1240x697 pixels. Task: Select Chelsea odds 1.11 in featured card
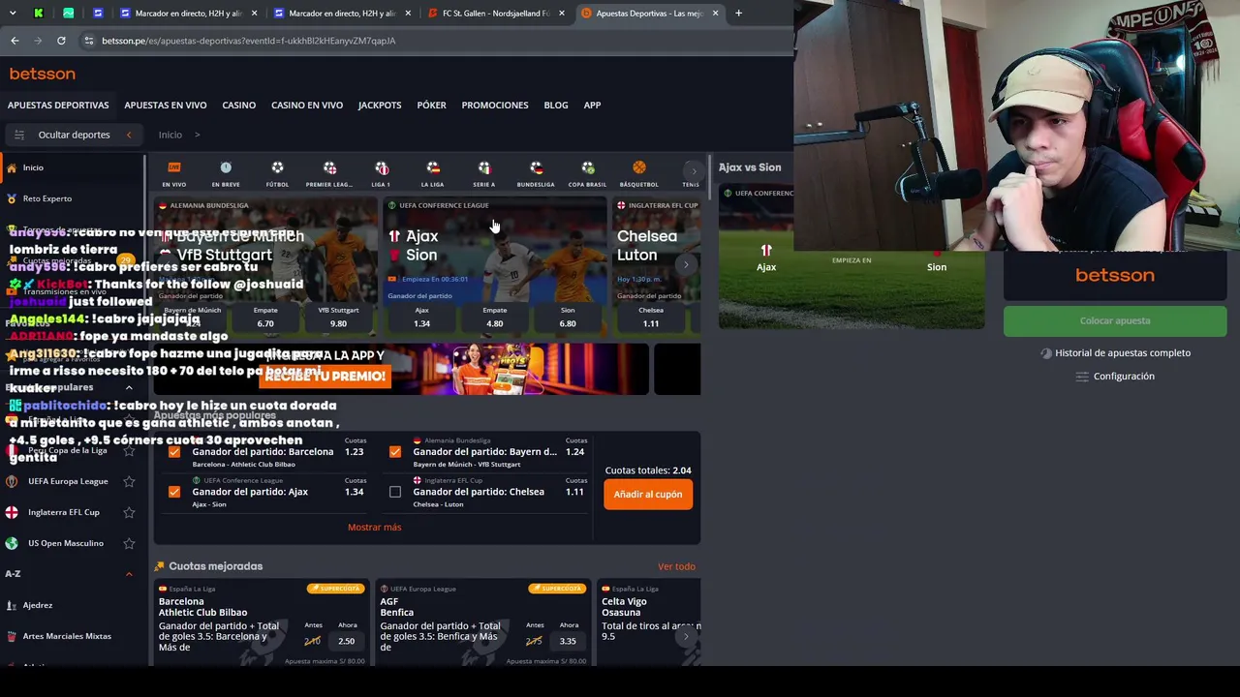(x=651, y=318)
